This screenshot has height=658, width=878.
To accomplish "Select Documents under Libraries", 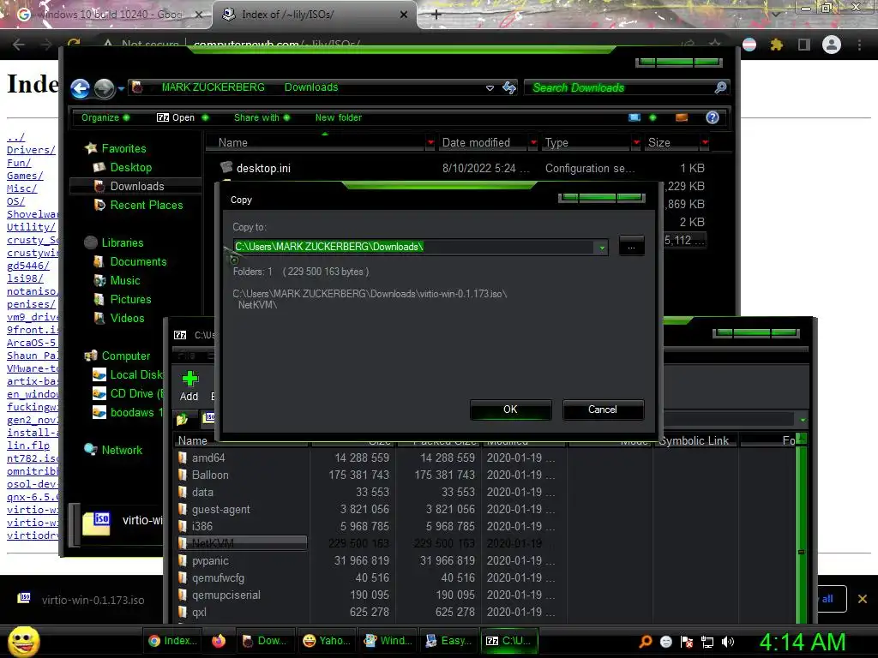I will click(x=138, y=262).
